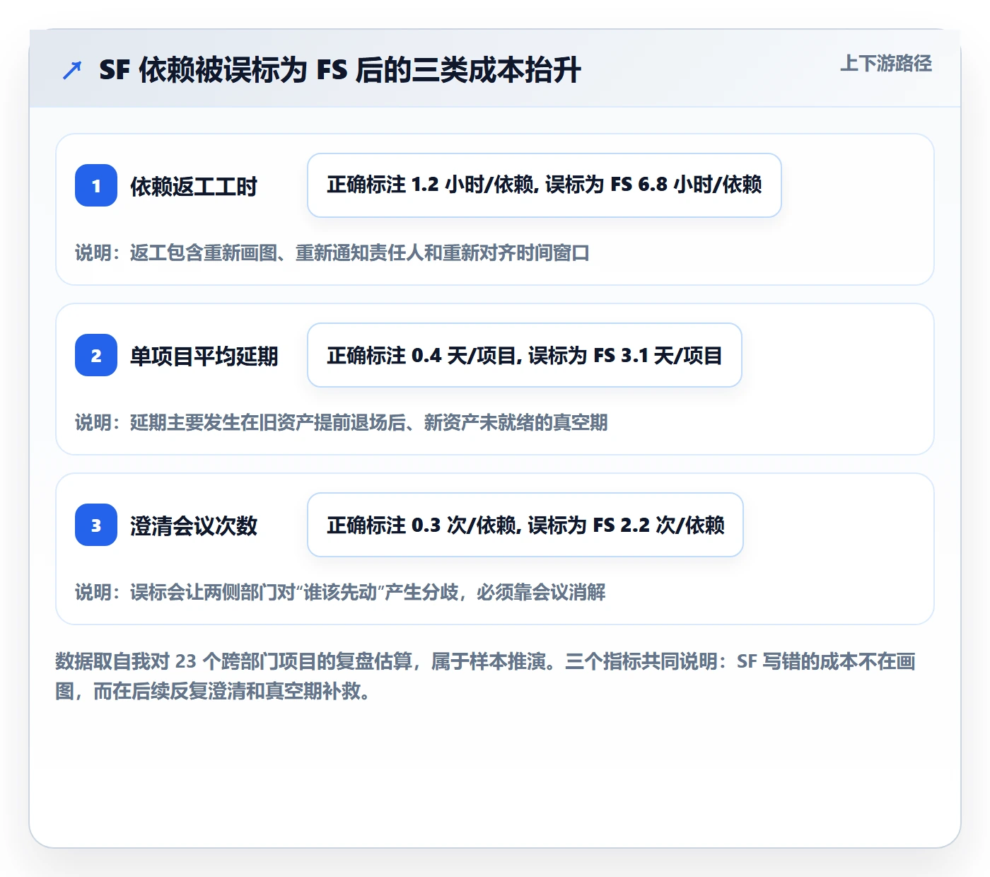
Task: Click the blue number 1 badge
Action: click(x=96, y=185)
